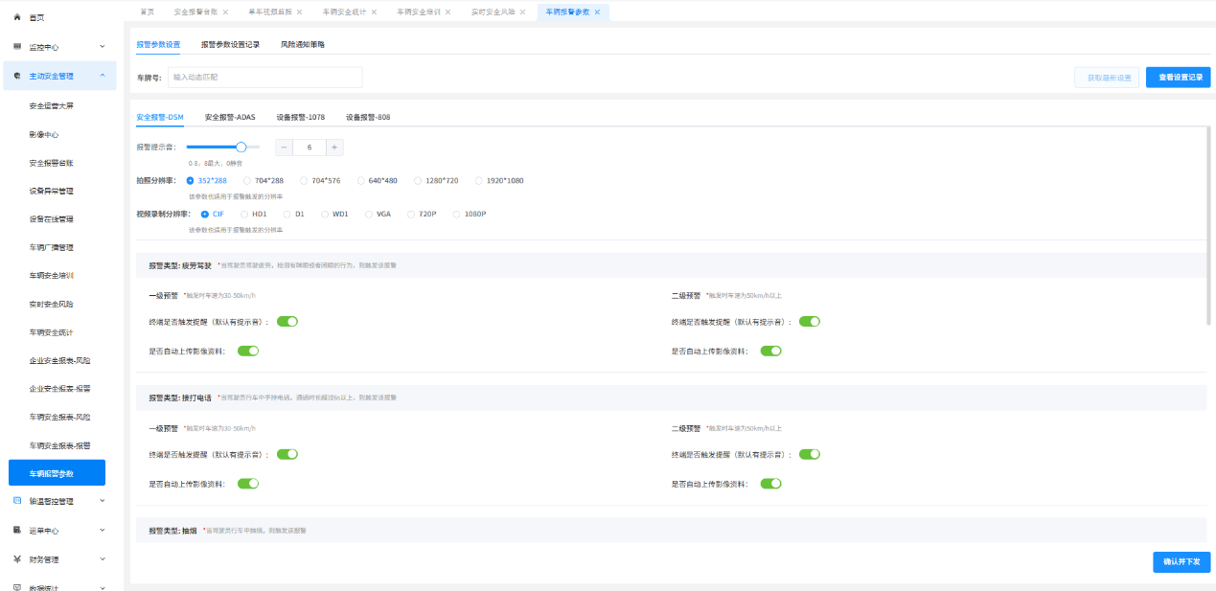
Task: Close the 安全报警台账 tab
Action: coord(225,11)
